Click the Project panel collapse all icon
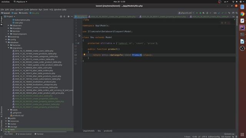 pos(64,16)
